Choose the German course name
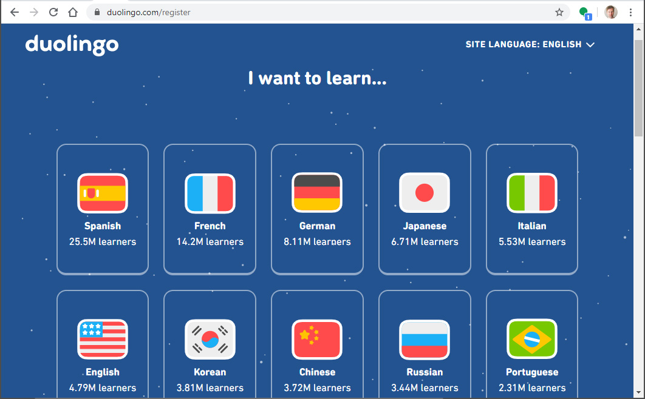Image resolution: width=645 pixels, height=399 pixels. (x=317, y=226)
